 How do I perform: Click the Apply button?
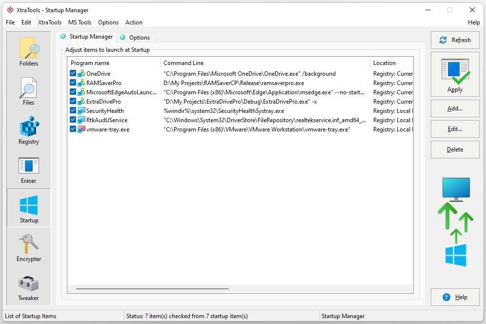point(455,74)
